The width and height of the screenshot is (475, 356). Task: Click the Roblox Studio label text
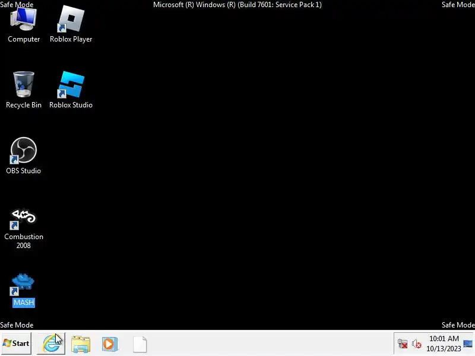(71, 105)
